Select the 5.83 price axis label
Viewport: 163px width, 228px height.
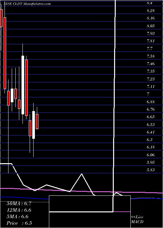151,170
